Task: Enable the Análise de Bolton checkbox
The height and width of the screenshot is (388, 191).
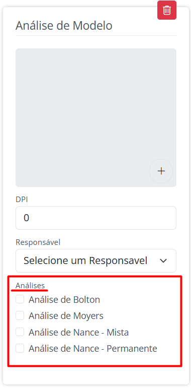Action: [20, 299]
